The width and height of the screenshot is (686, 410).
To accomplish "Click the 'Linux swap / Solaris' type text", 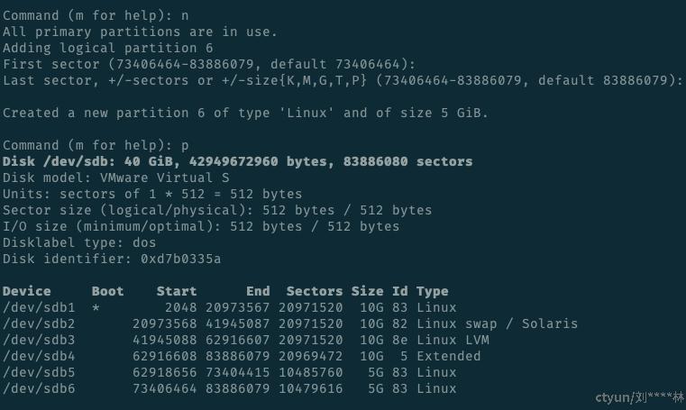I will coord(498,323).
